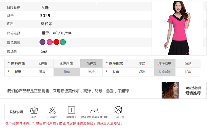
Task: Open the pink top model product photo
Action: point(177,28)
